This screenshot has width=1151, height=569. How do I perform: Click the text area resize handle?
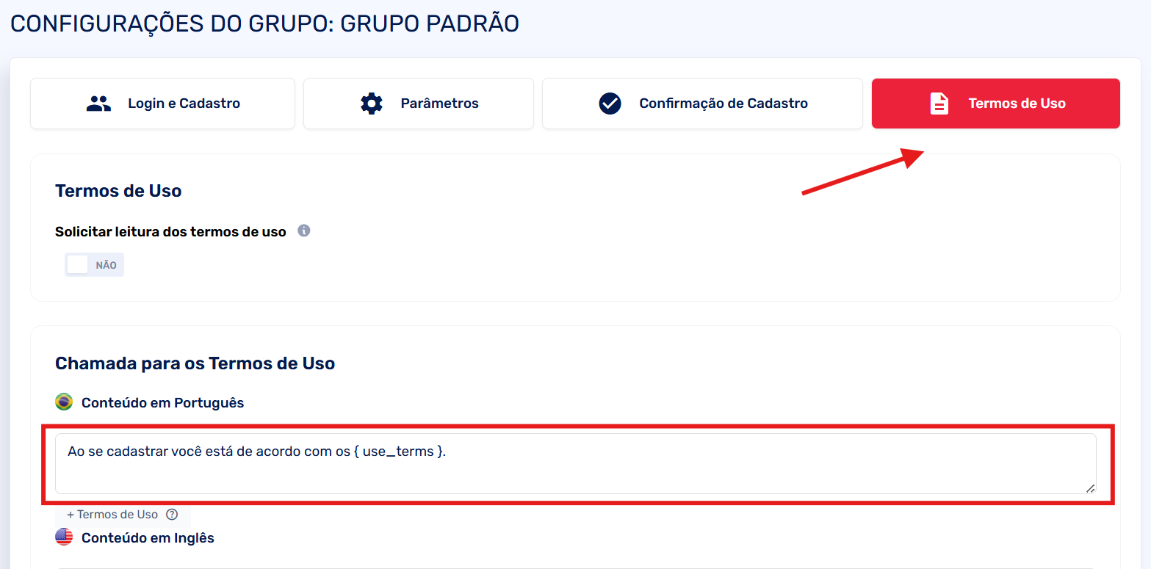coord(1090,488)
